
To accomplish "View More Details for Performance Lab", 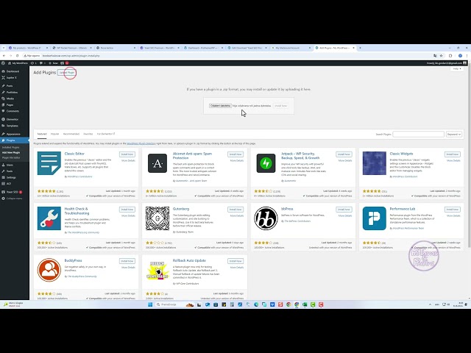I will click(x=453, y=215).
